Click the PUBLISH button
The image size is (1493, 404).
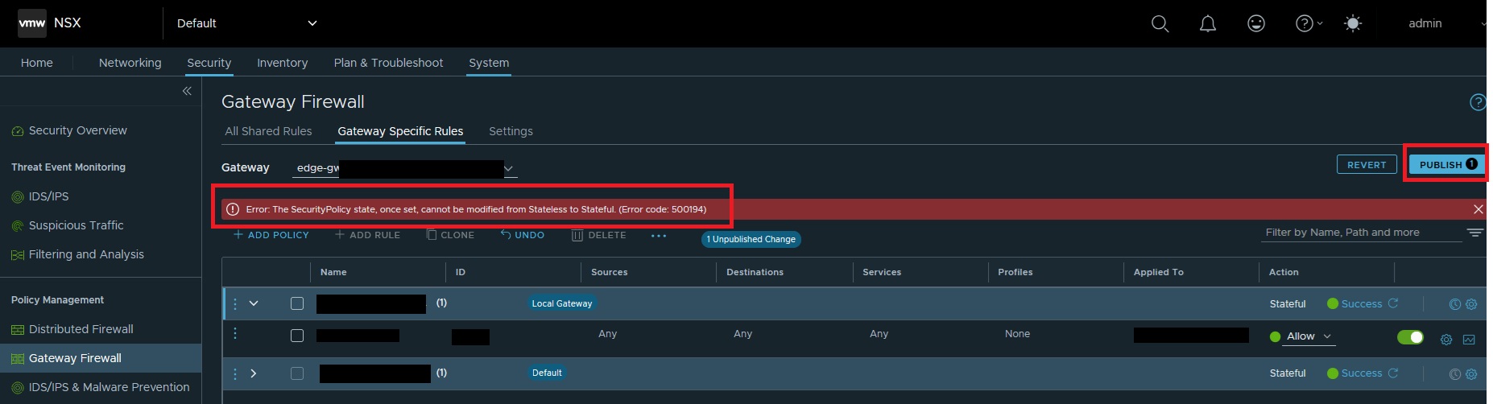pos(1448,164)
